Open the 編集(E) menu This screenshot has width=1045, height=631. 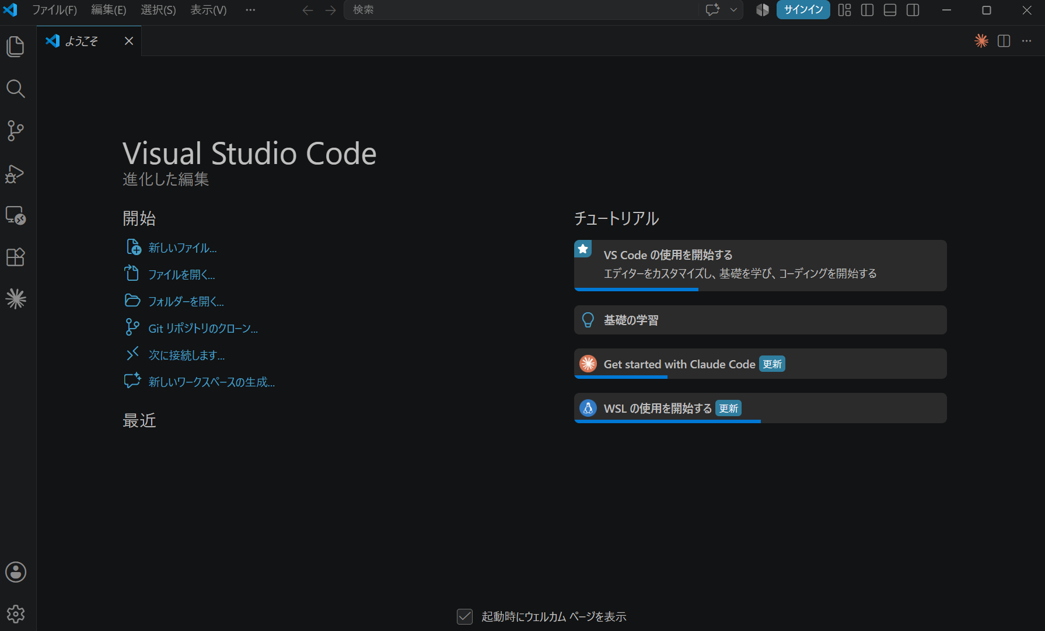click(109, 10)
